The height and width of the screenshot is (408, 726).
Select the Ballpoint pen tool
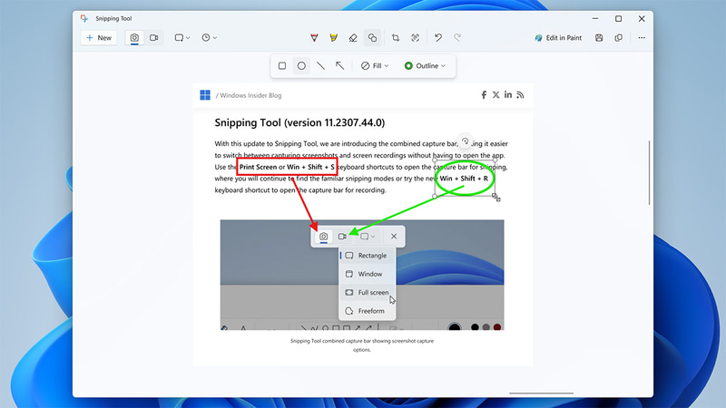coord(314,38)
